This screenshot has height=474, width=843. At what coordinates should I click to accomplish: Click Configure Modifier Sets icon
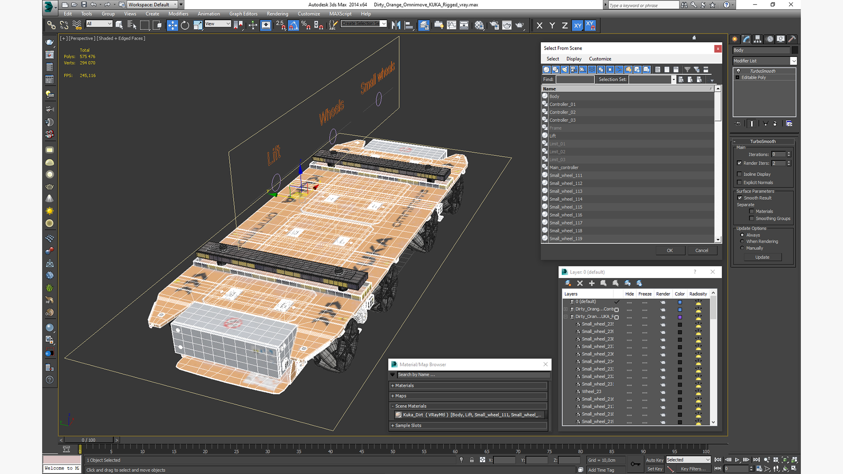[x=789, y=124]
